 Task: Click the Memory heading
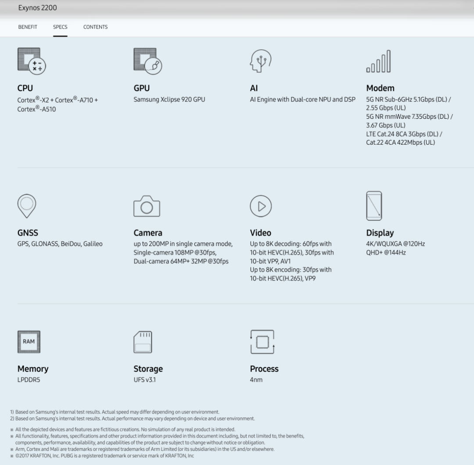click(33, 369)
